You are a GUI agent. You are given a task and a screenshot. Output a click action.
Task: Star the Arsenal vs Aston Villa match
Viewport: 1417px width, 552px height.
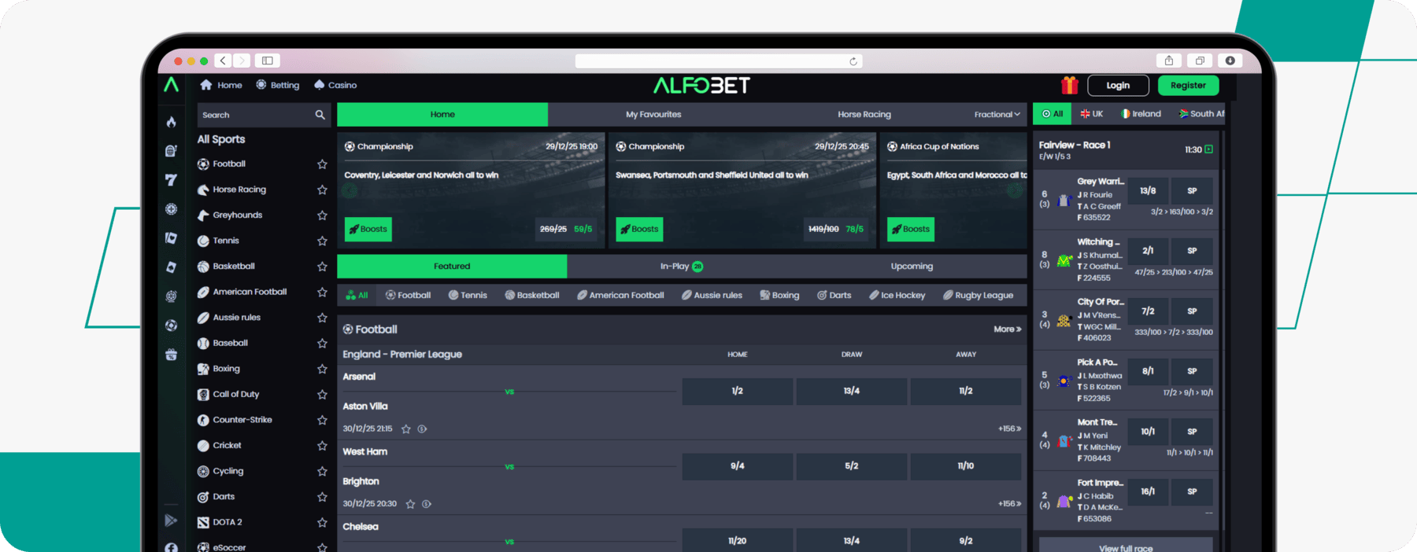pyautogui.click(x=406, y=429)
